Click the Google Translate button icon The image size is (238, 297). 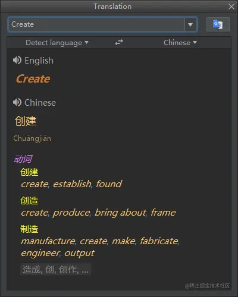point(218,24)
